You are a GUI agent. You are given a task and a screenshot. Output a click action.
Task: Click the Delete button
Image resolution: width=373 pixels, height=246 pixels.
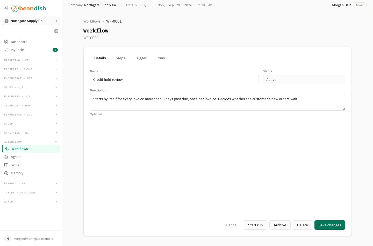click(x=303, y=225)
